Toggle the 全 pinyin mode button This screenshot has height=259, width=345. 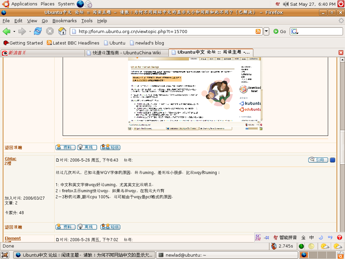coord(304,237)
